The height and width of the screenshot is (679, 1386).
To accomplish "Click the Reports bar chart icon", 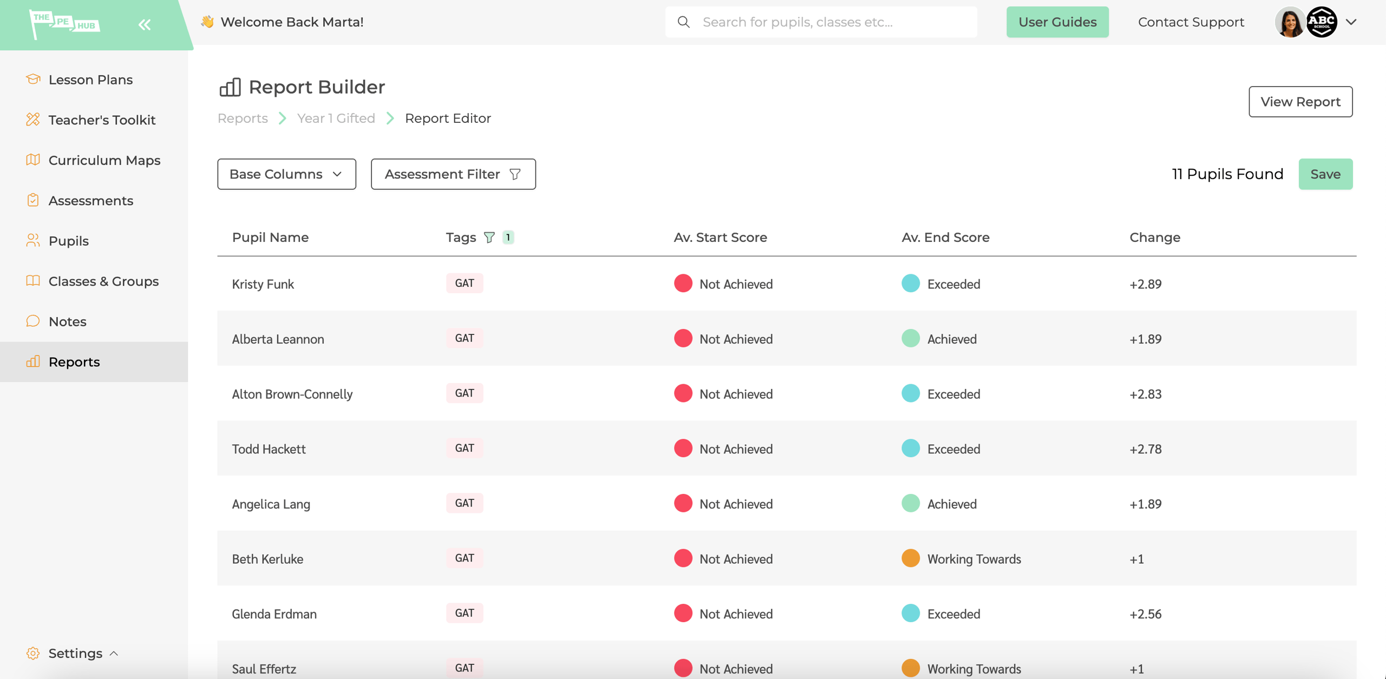I will [x=33, y=361].
